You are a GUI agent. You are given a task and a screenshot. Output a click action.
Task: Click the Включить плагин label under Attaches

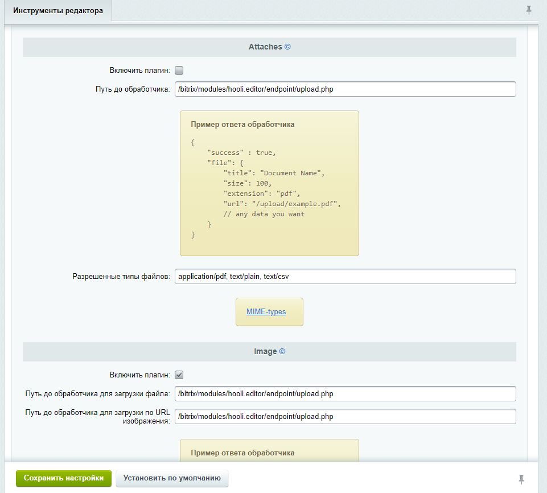[139, 71]
